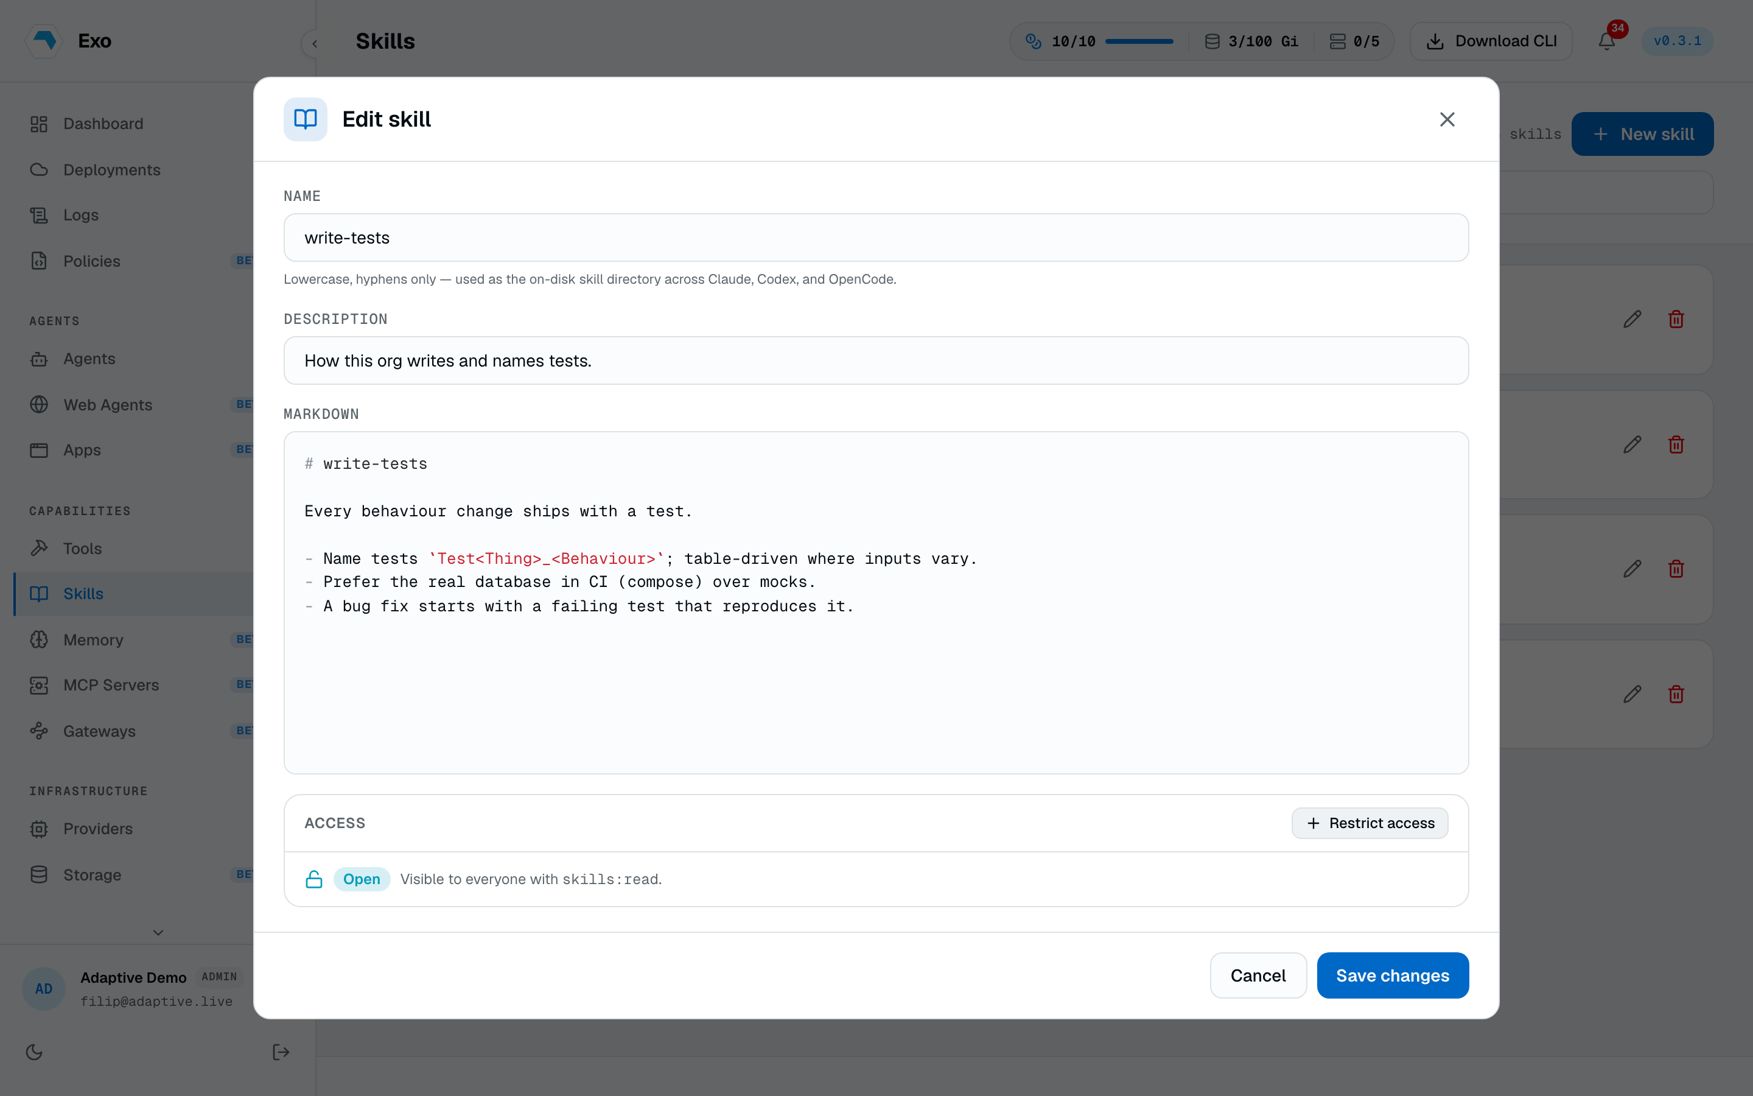Click the Skills book icon in sidebar

pos(39,594)
